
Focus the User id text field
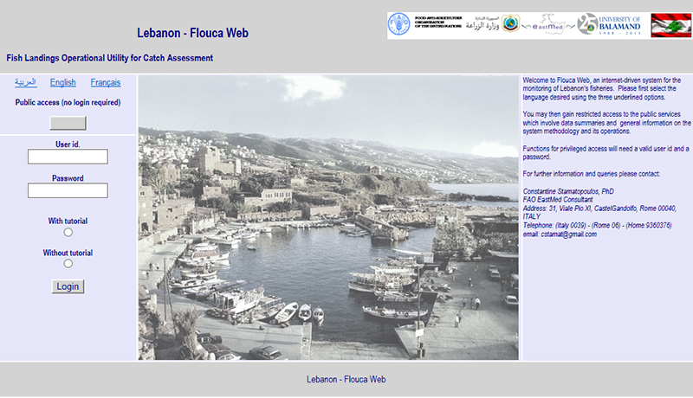pos(68,157)
